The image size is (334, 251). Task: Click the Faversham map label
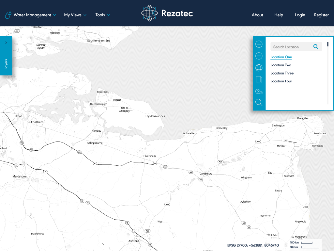pyautogui.click(x=149, y=156)
